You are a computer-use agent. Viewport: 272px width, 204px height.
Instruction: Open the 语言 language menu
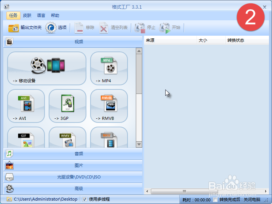click(x=41, y=15)
